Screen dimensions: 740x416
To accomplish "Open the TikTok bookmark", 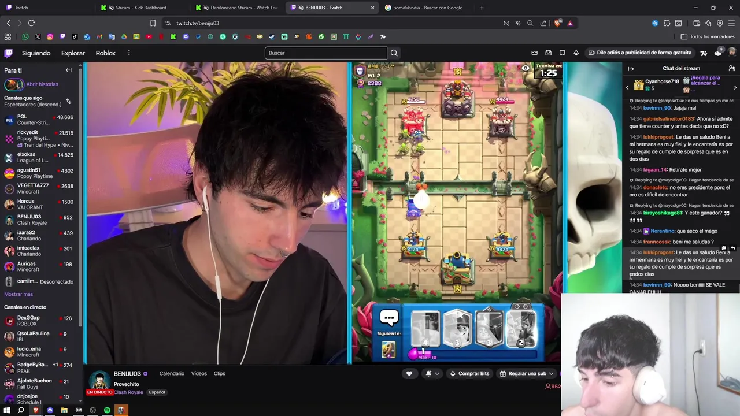I will pyautogui.click(x=75, y=36).
